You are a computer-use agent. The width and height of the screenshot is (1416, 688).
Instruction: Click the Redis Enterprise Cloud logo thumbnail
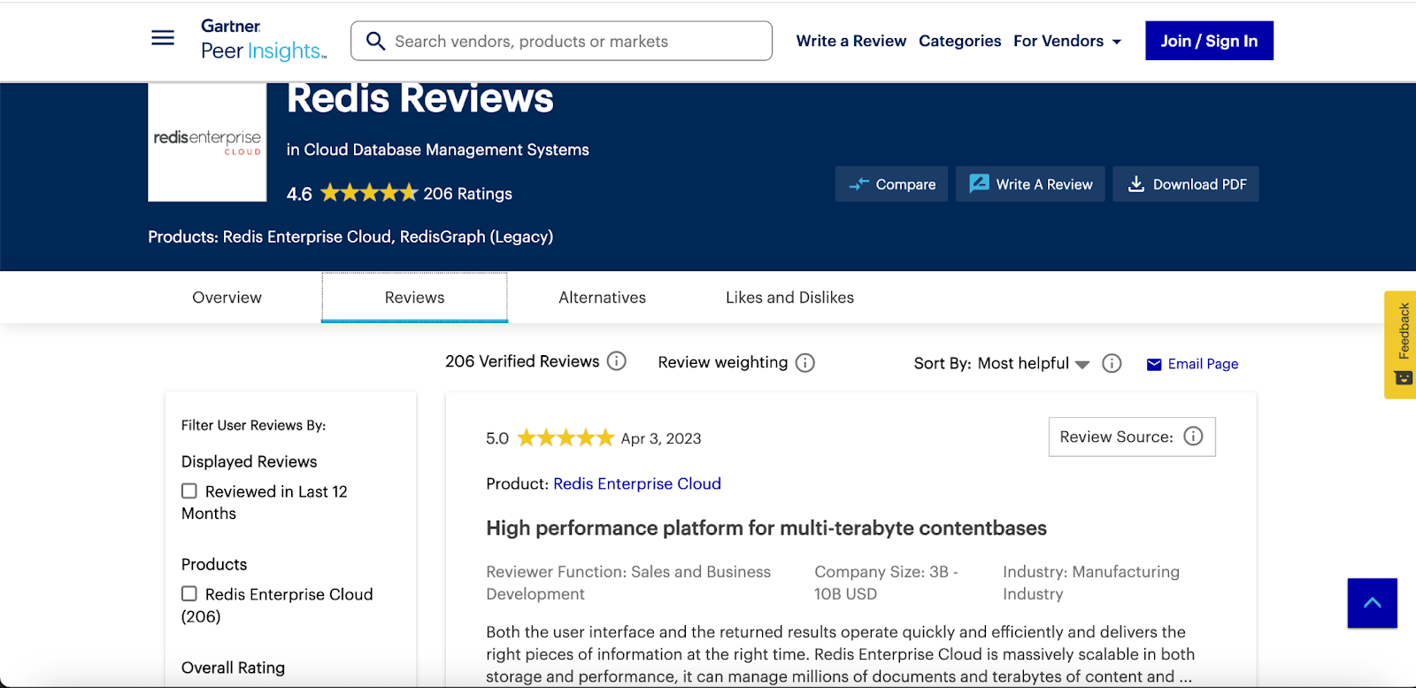207,143
